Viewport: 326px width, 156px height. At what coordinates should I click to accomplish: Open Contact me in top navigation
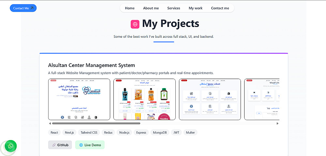coord(220,8)
